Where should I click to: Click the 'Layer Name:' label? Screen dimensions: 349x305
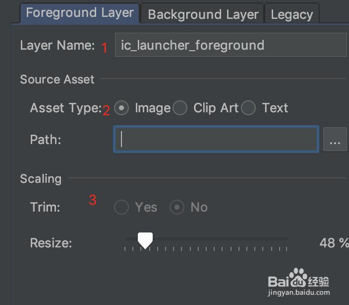coord(57,45)
